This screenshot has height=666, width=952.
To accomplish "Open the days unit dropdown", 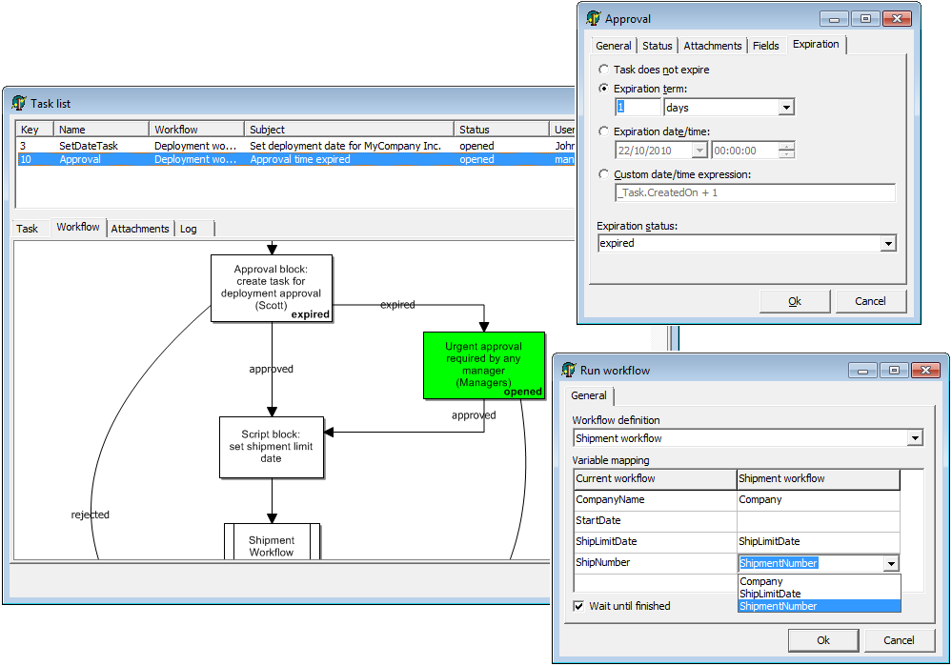I will (x=786, y=108).
